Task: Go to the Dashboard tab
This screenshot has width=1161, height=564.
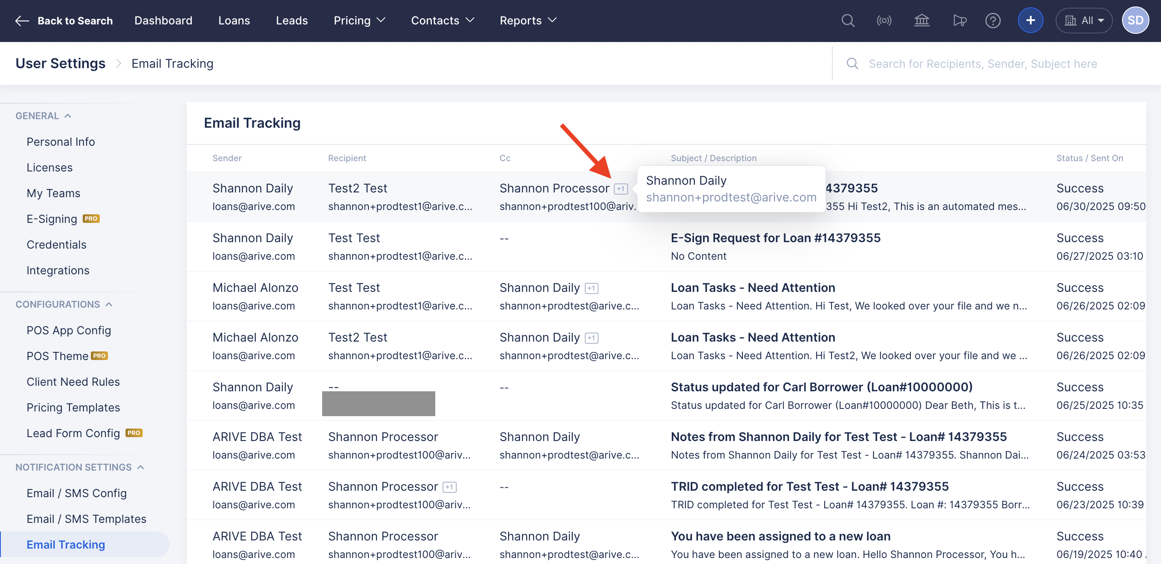Action: (x=163, y=21)
